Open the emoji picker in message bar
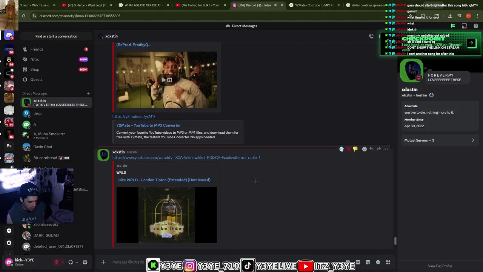Screen dimensions: 483x272 click(x=378, y=262)
